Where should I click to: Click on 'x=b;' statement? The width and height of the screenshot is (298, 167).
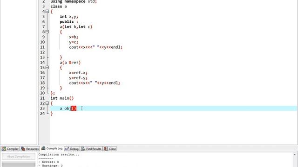74,37
